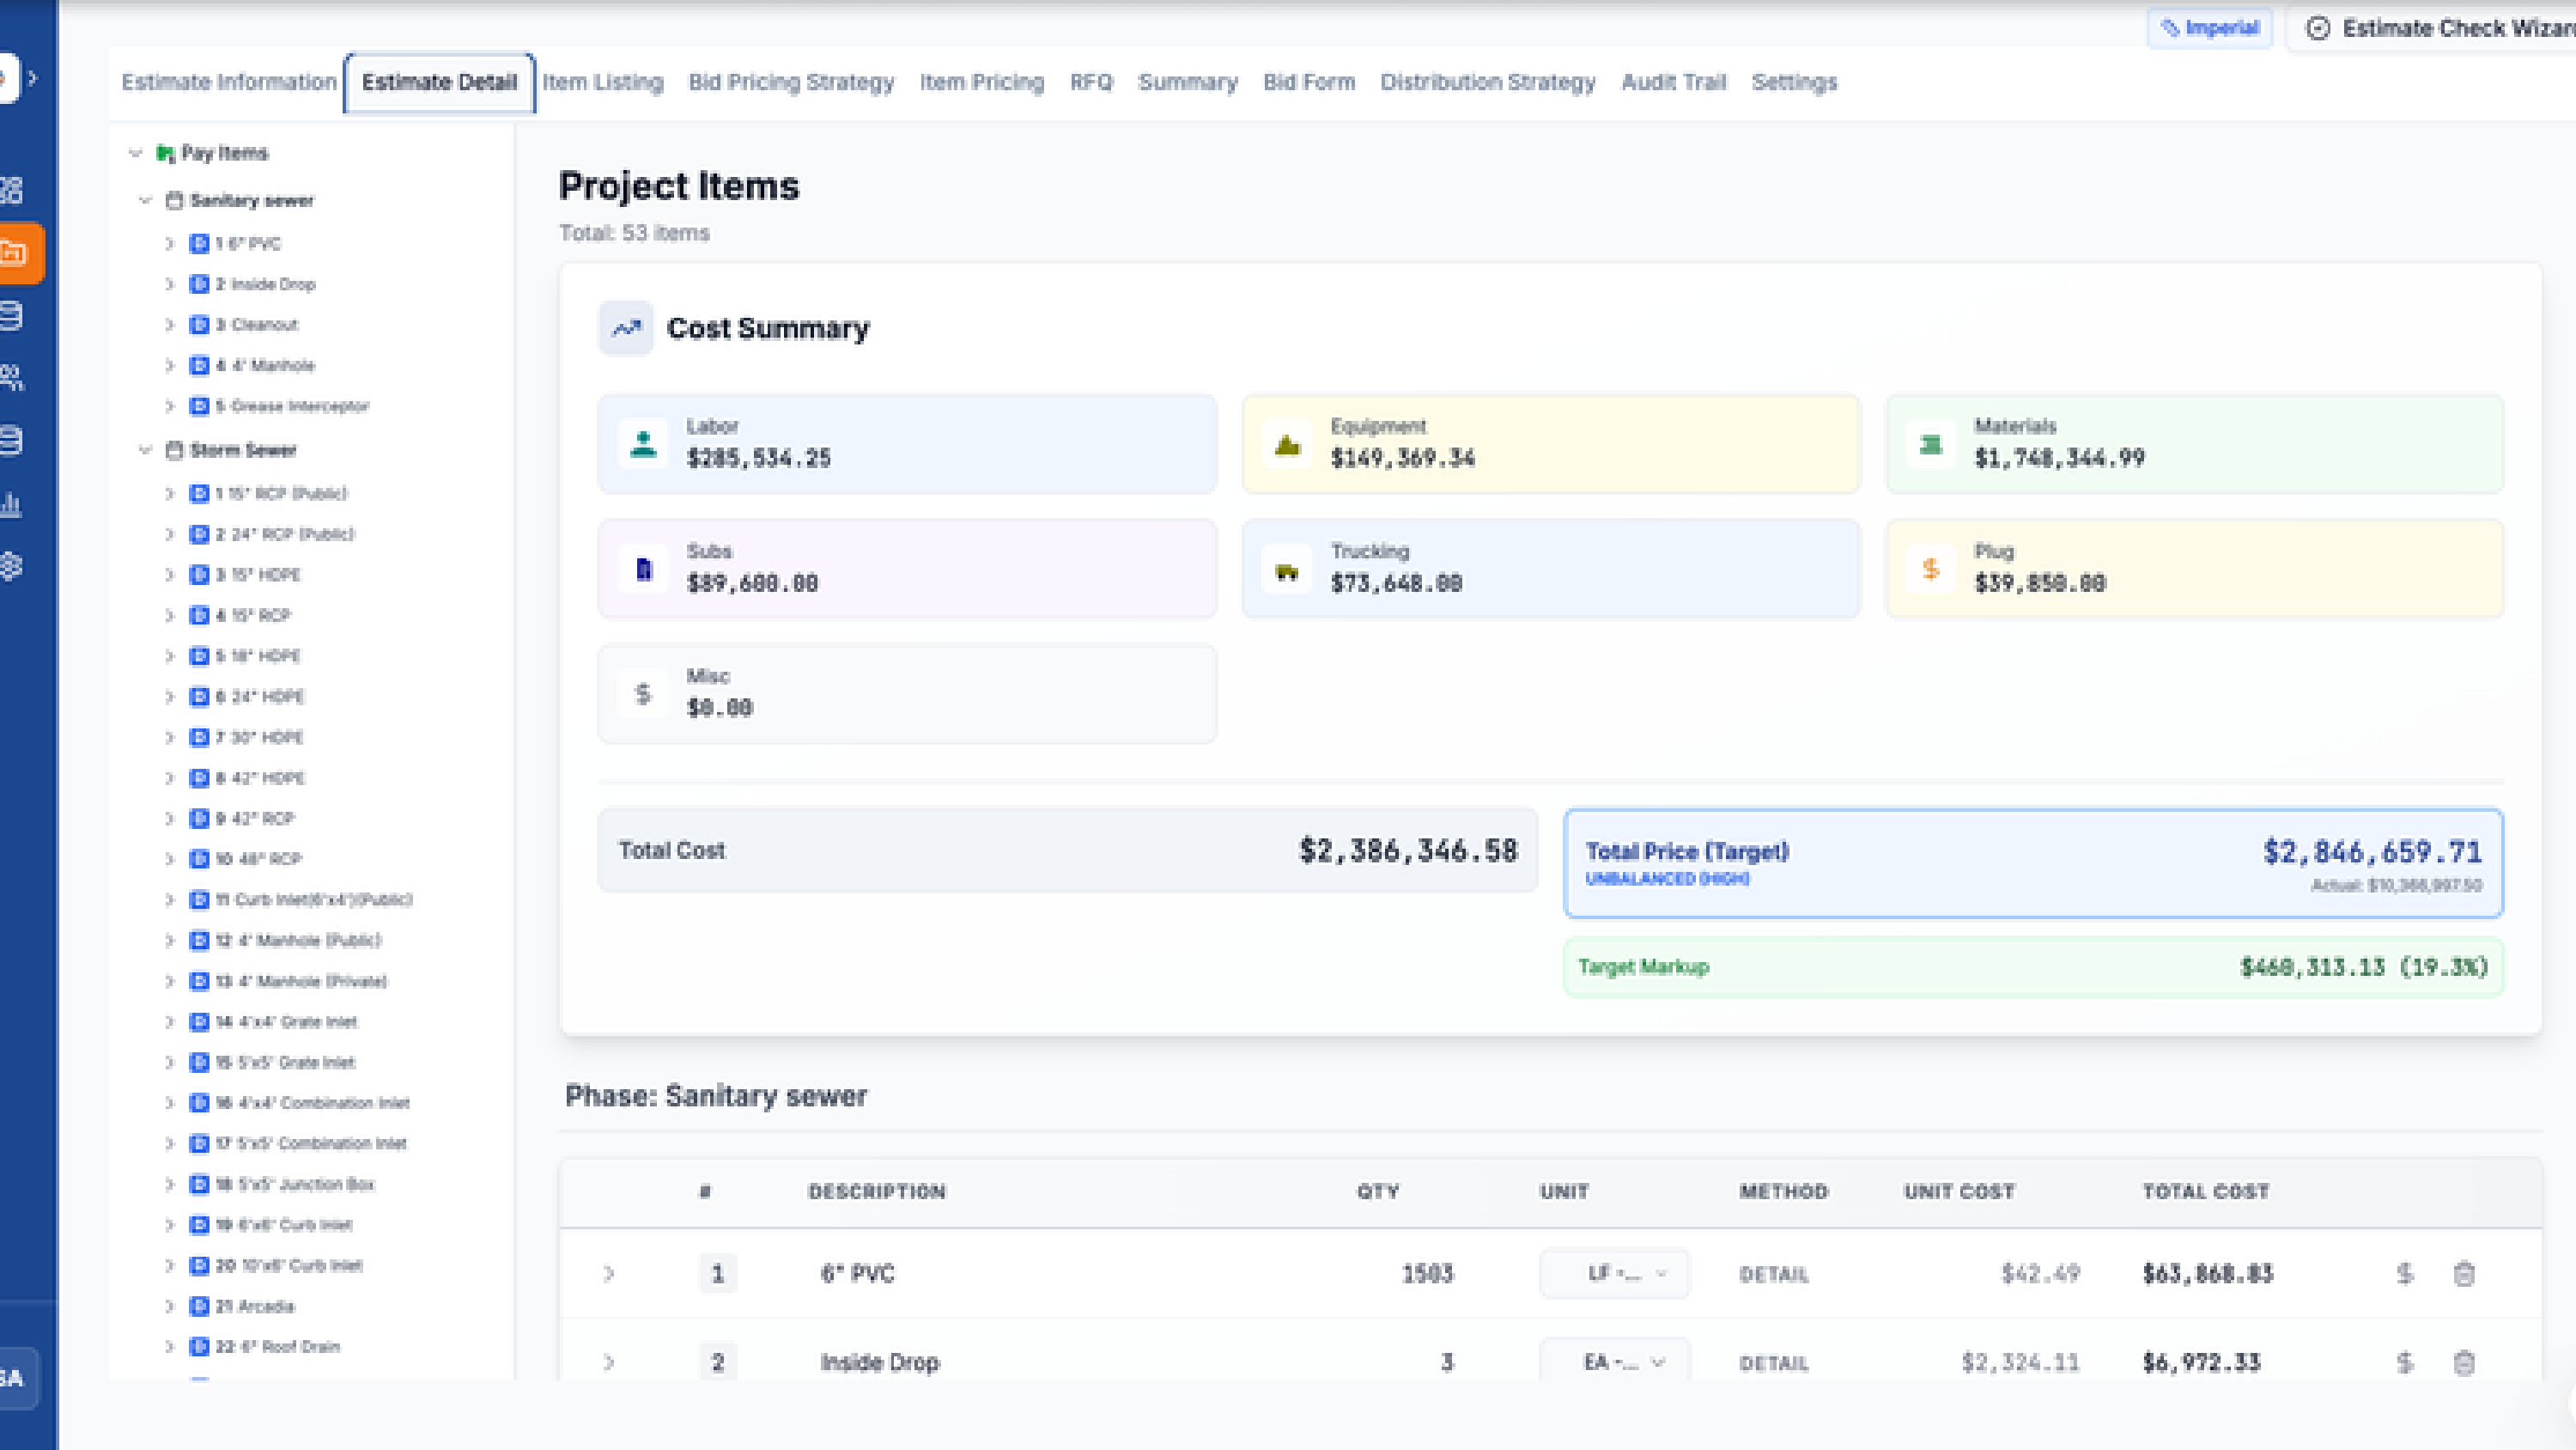
Task: Click the Equipment card icon
Action: tap(1287, 443)
